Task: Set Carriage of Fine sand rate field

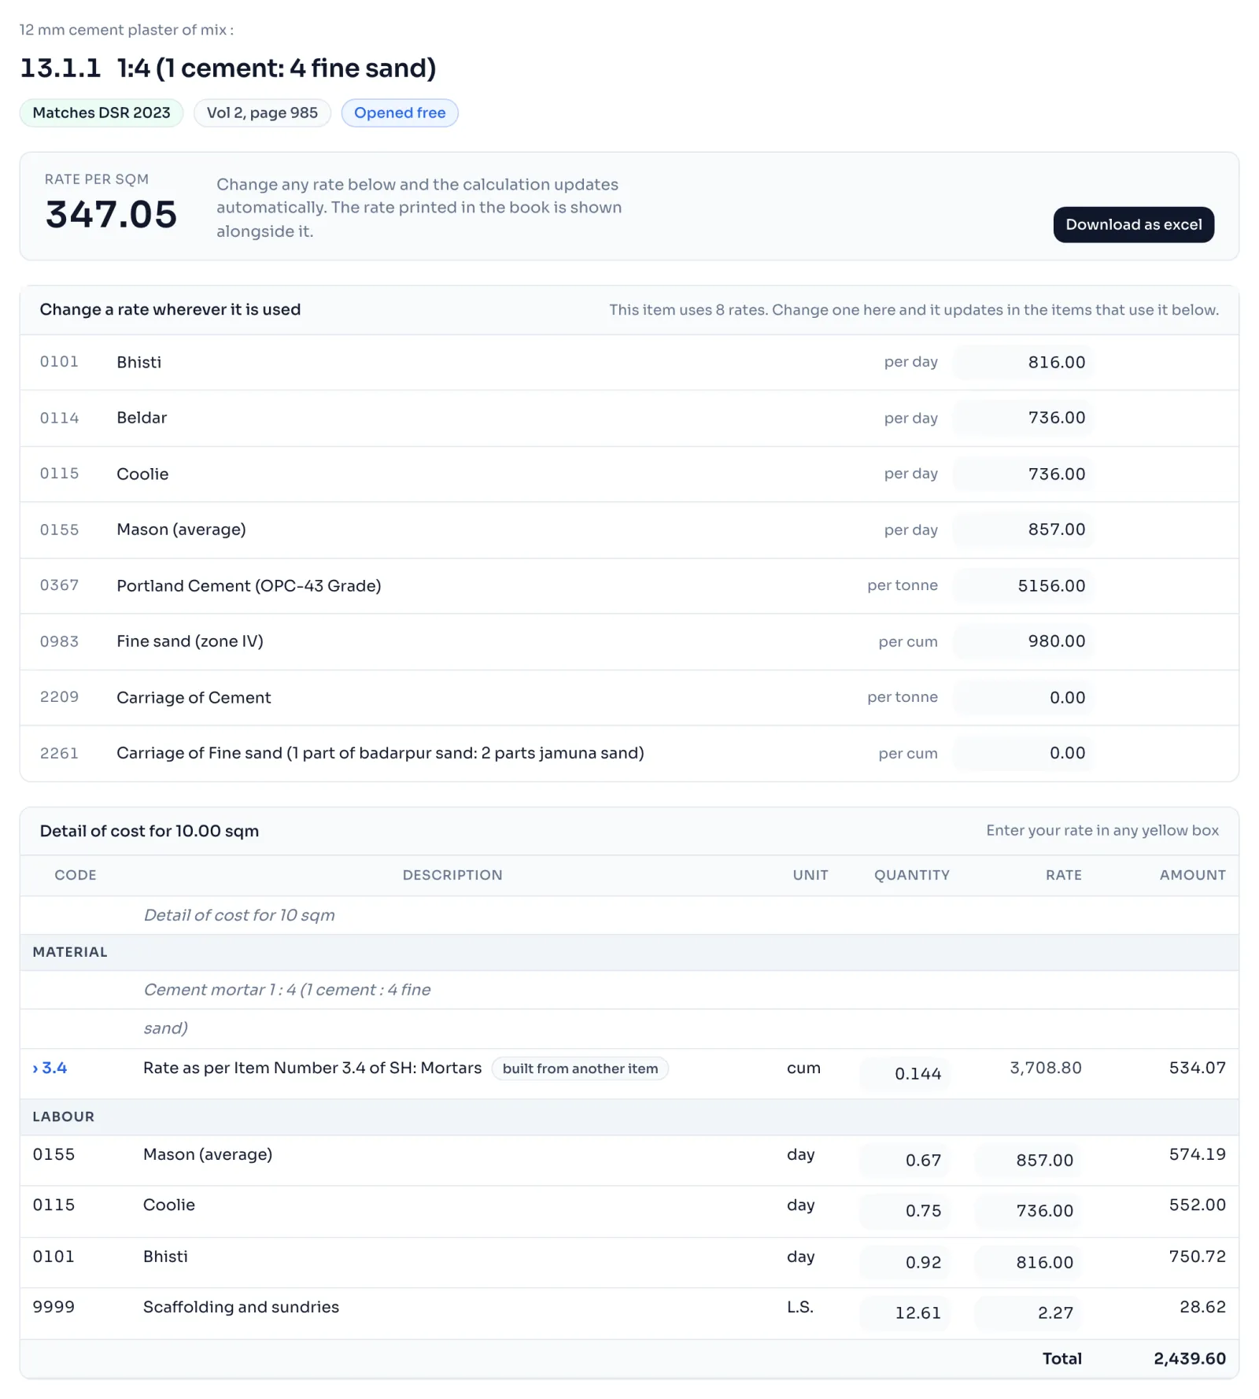Action: (1023, 753)
